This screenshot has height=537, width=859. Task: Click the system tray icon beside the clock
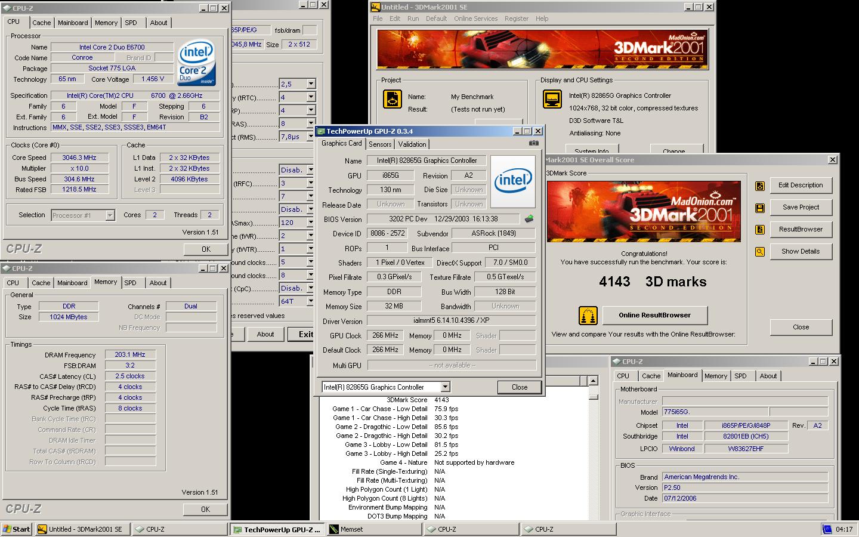[827, 529]
